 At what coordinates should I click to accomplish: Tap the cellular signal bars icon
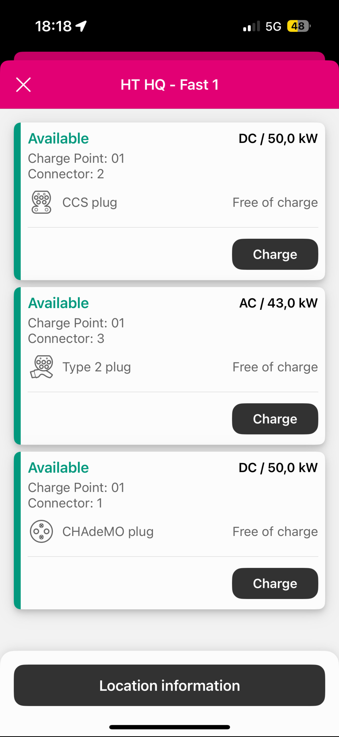[x=251, y=26]
